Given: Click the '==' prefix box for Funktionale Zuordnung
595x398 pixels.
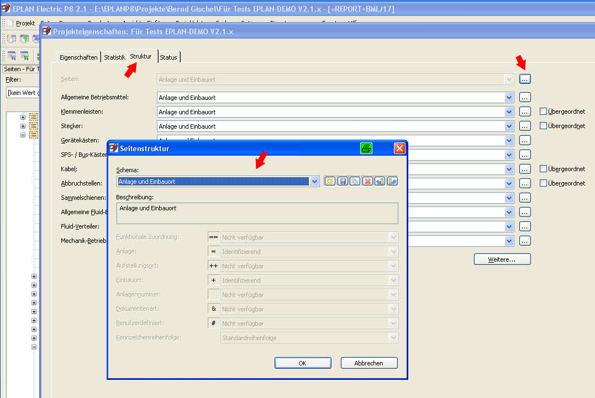Looking at the screenshot, I should point(214,237).
